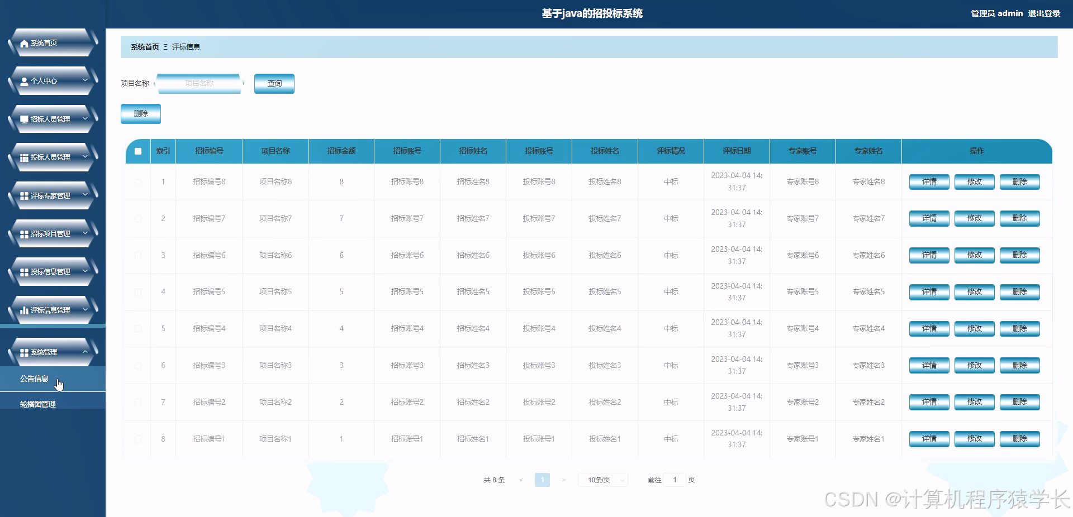
Task: Click cell 招标姓名2
Action: click(x=473, y=403)
